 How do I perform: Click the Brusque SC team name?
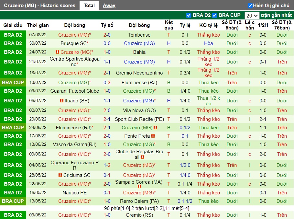[x=73, y=43]
